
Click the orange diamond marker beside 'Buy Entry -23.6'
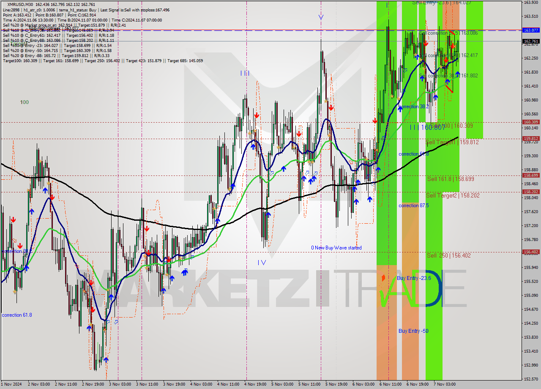(x=383, y=278)
